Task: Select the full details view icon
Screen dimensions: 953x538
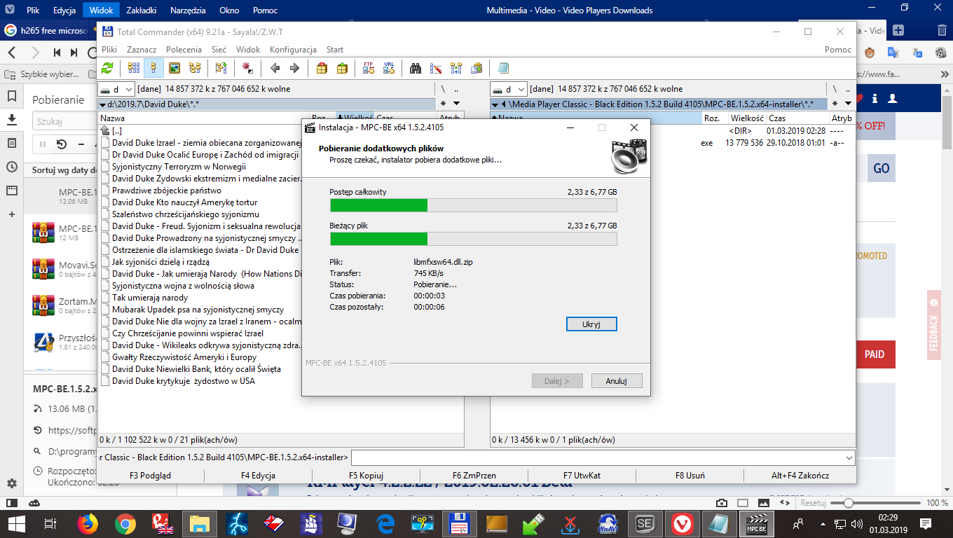Action: coord(153,68)
